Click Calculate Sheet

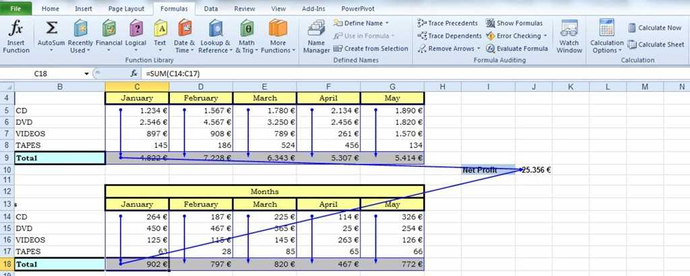tap(656, 44)
